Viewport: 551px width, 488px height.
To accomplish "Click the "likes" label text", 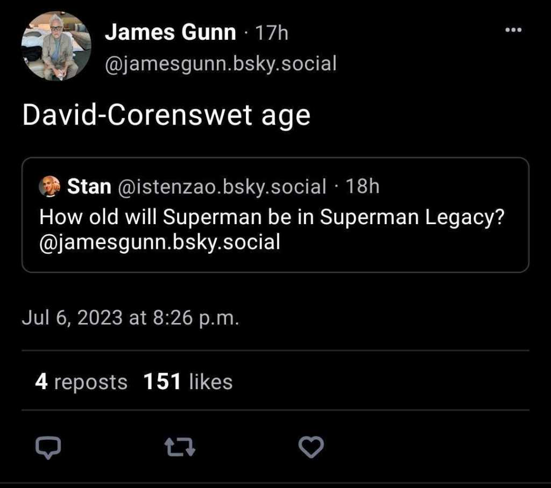I will pos(211,382).
